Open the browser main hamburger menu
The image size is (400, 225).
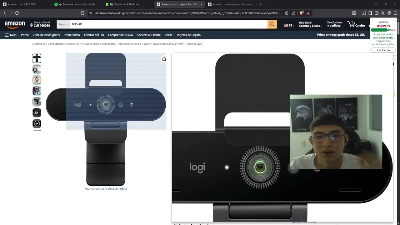(396, 13)
